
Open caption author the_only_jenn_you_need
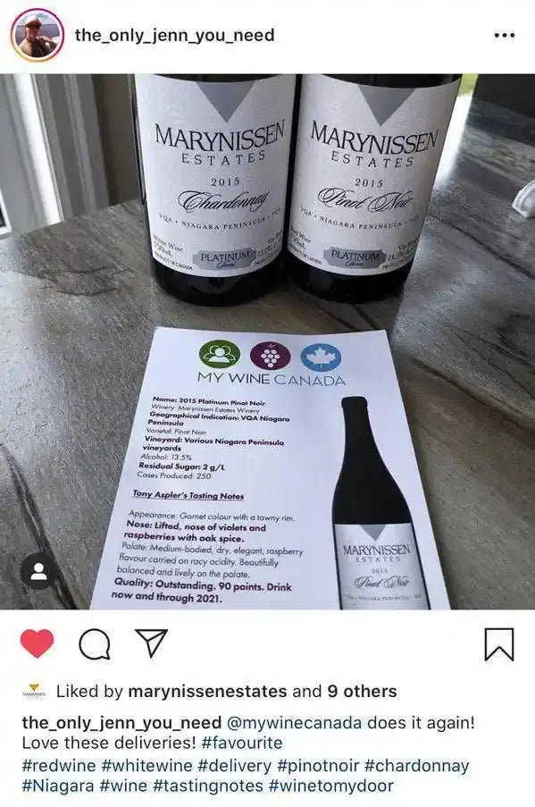pos(121,723)
